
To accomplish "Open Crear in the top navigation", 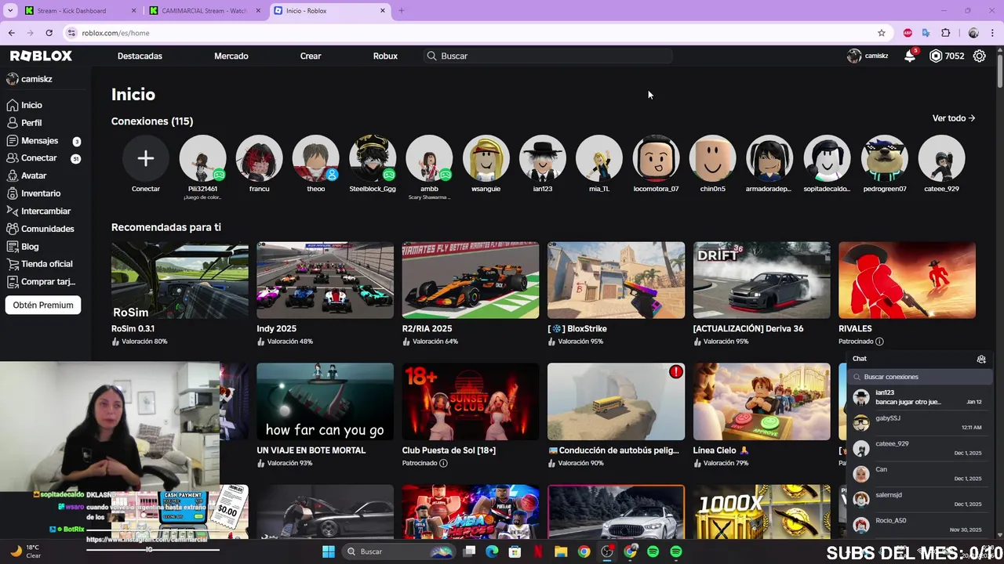I will point(311,56).
